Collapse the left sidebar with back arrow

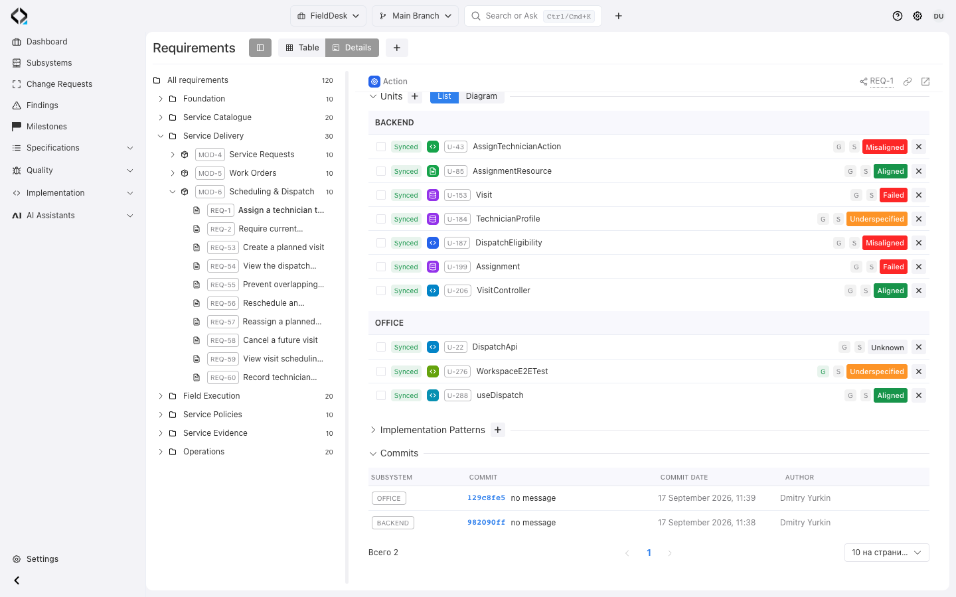click(x=17, y=580)
